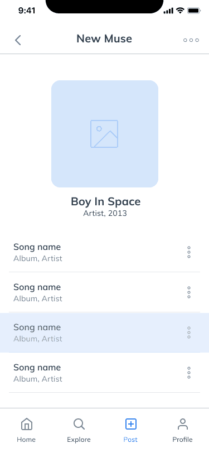Viewport: 209px width, 453px height.
Task: Select the second Song name row
Action: point(105,292)
